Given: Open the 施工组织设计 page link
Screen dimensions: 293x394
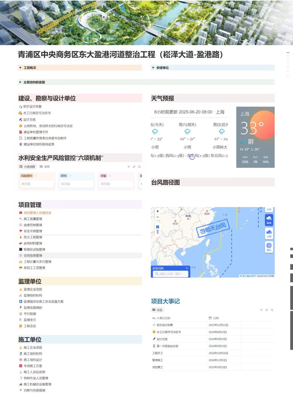Looking at the screenshot, I should pos(33,360).
